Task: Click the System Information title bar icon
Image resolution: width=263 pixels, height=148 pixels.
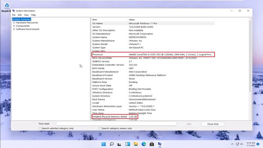Action: (14, 11)
